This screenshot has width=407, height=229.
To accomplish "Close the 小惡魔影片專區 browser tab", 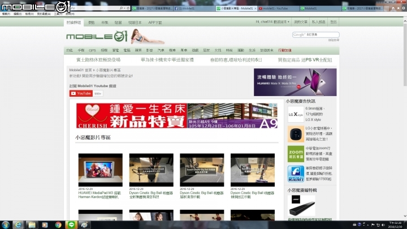I will [x=255, y=8].
